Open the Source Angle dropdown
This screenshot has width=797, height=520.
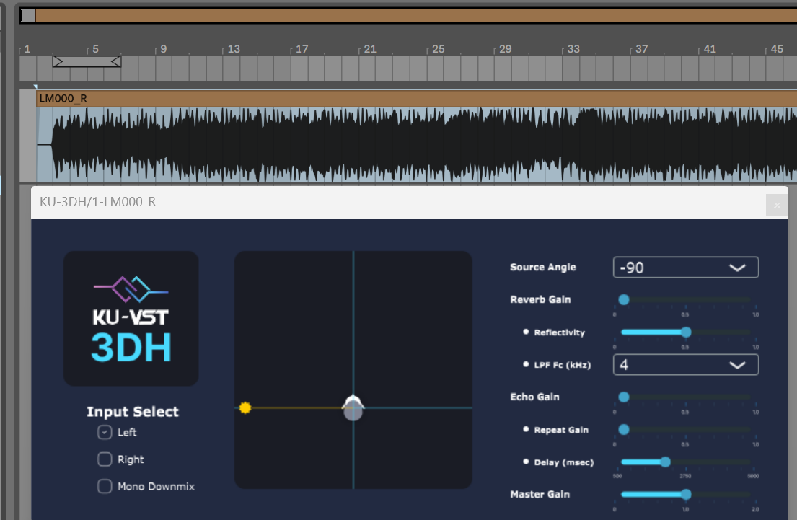point(685,268)
